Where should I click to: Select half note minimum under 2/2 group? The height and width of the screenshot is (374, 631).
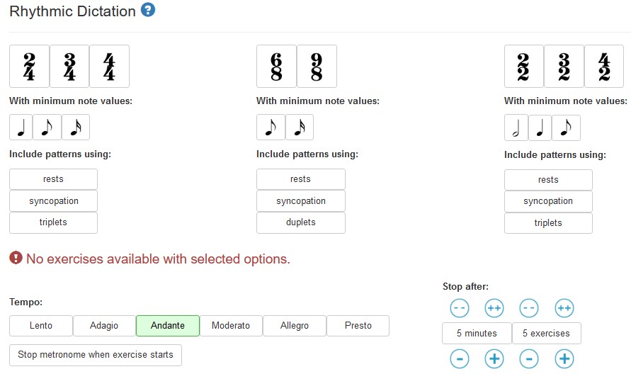pos(516,127)
